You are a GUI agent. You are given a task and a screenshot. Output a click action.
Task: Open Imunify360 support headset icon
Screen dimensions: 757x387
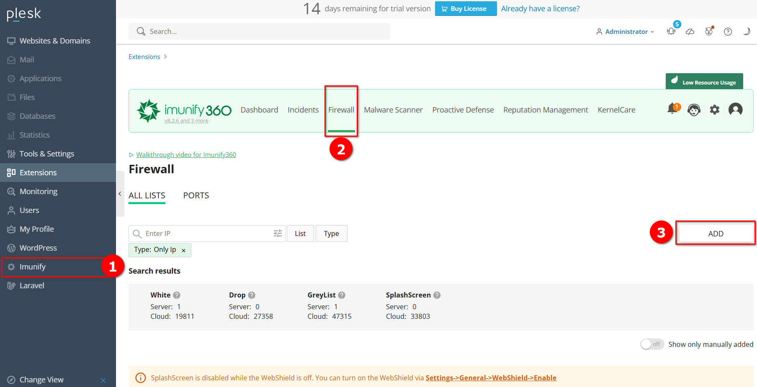click(694, 110)
